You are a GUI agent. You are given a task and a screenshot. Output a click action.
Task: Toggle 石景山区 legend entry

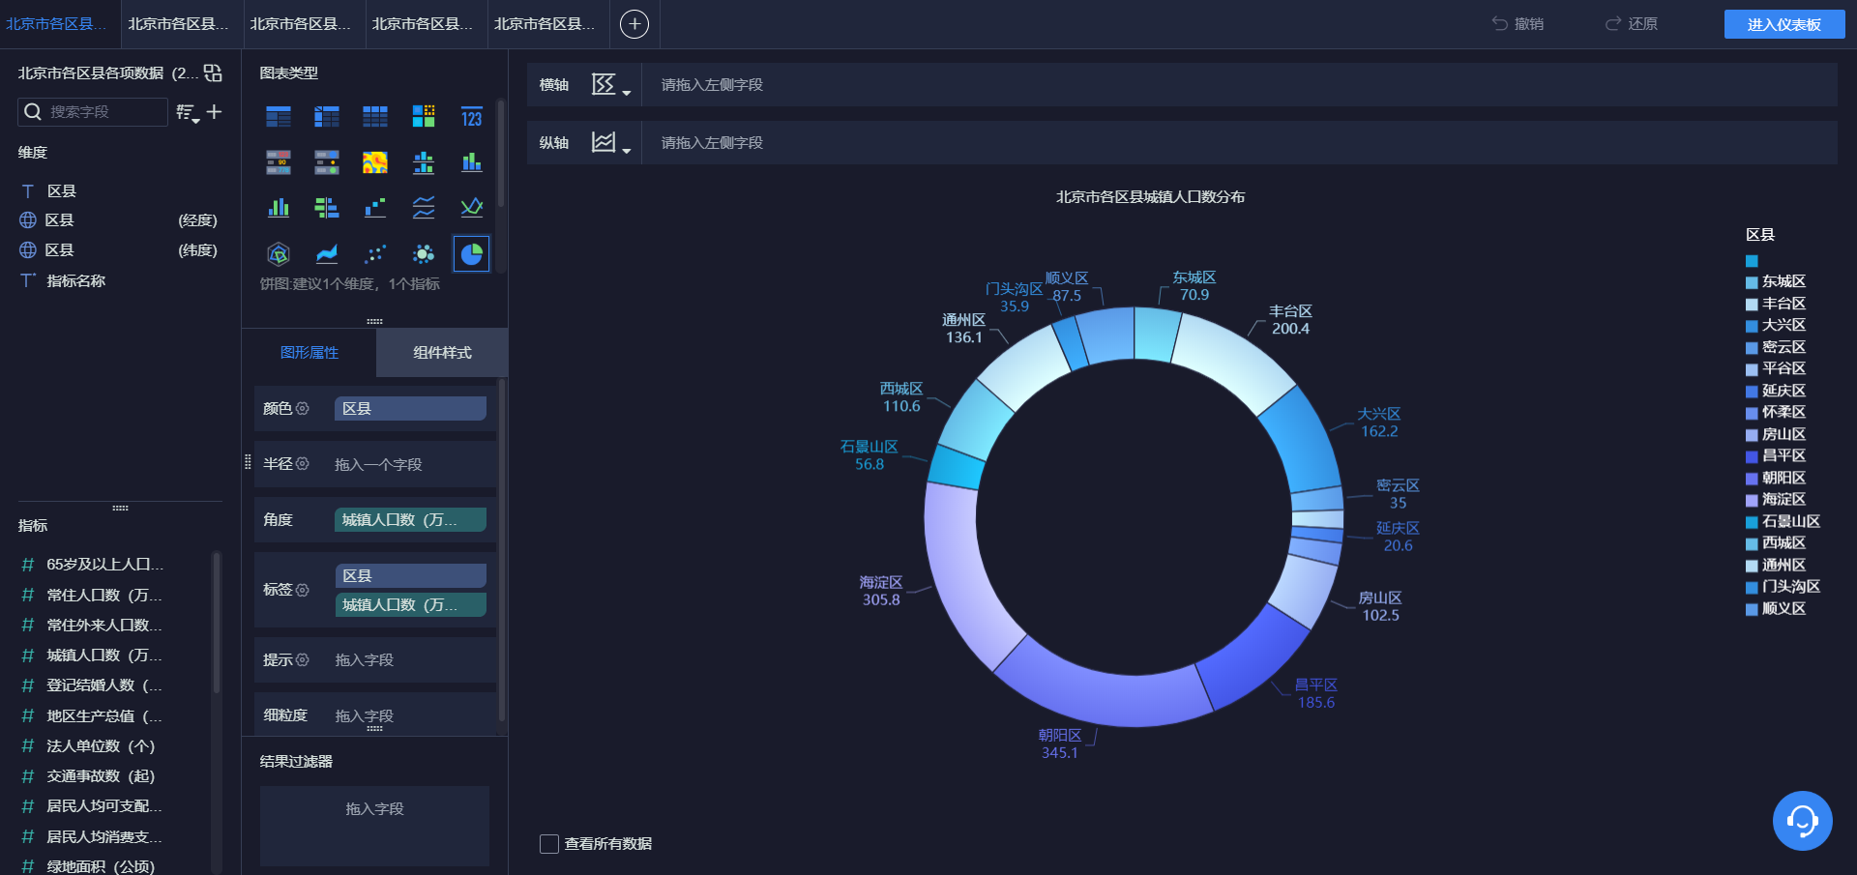pos(1783,522)
